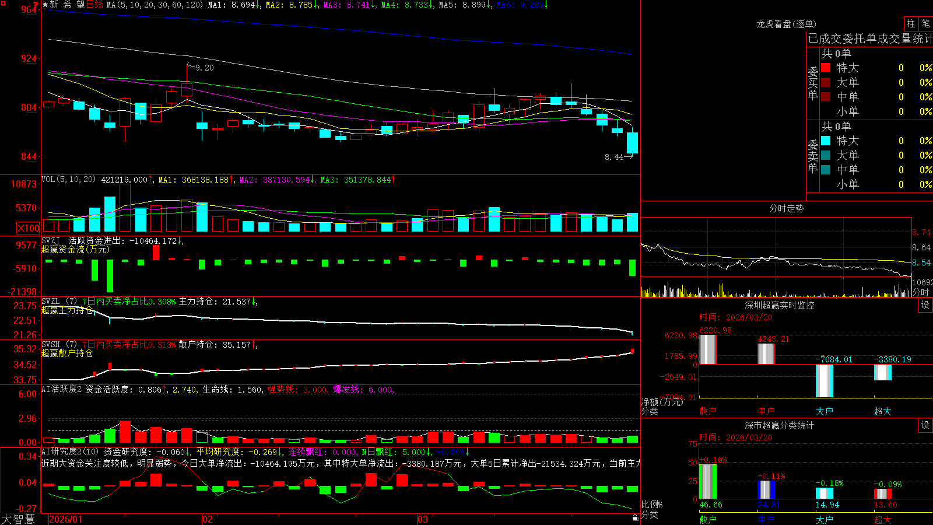Jump to the 2026/01 timeline marker
The image size is (933, 525).
66,519
